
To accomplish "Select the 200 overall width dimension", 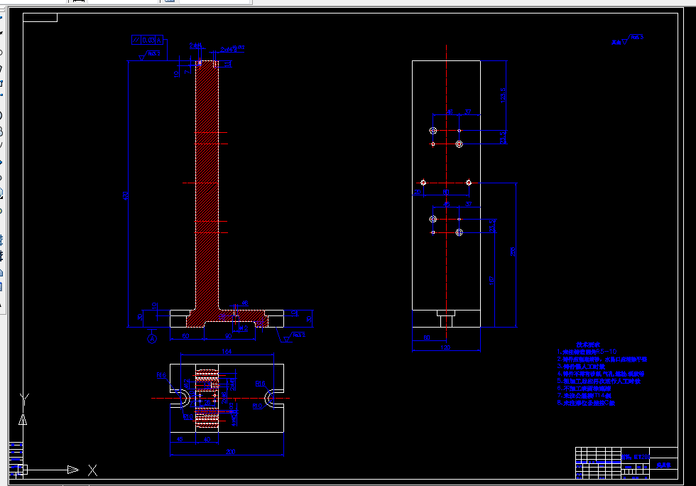I will 230,451.
